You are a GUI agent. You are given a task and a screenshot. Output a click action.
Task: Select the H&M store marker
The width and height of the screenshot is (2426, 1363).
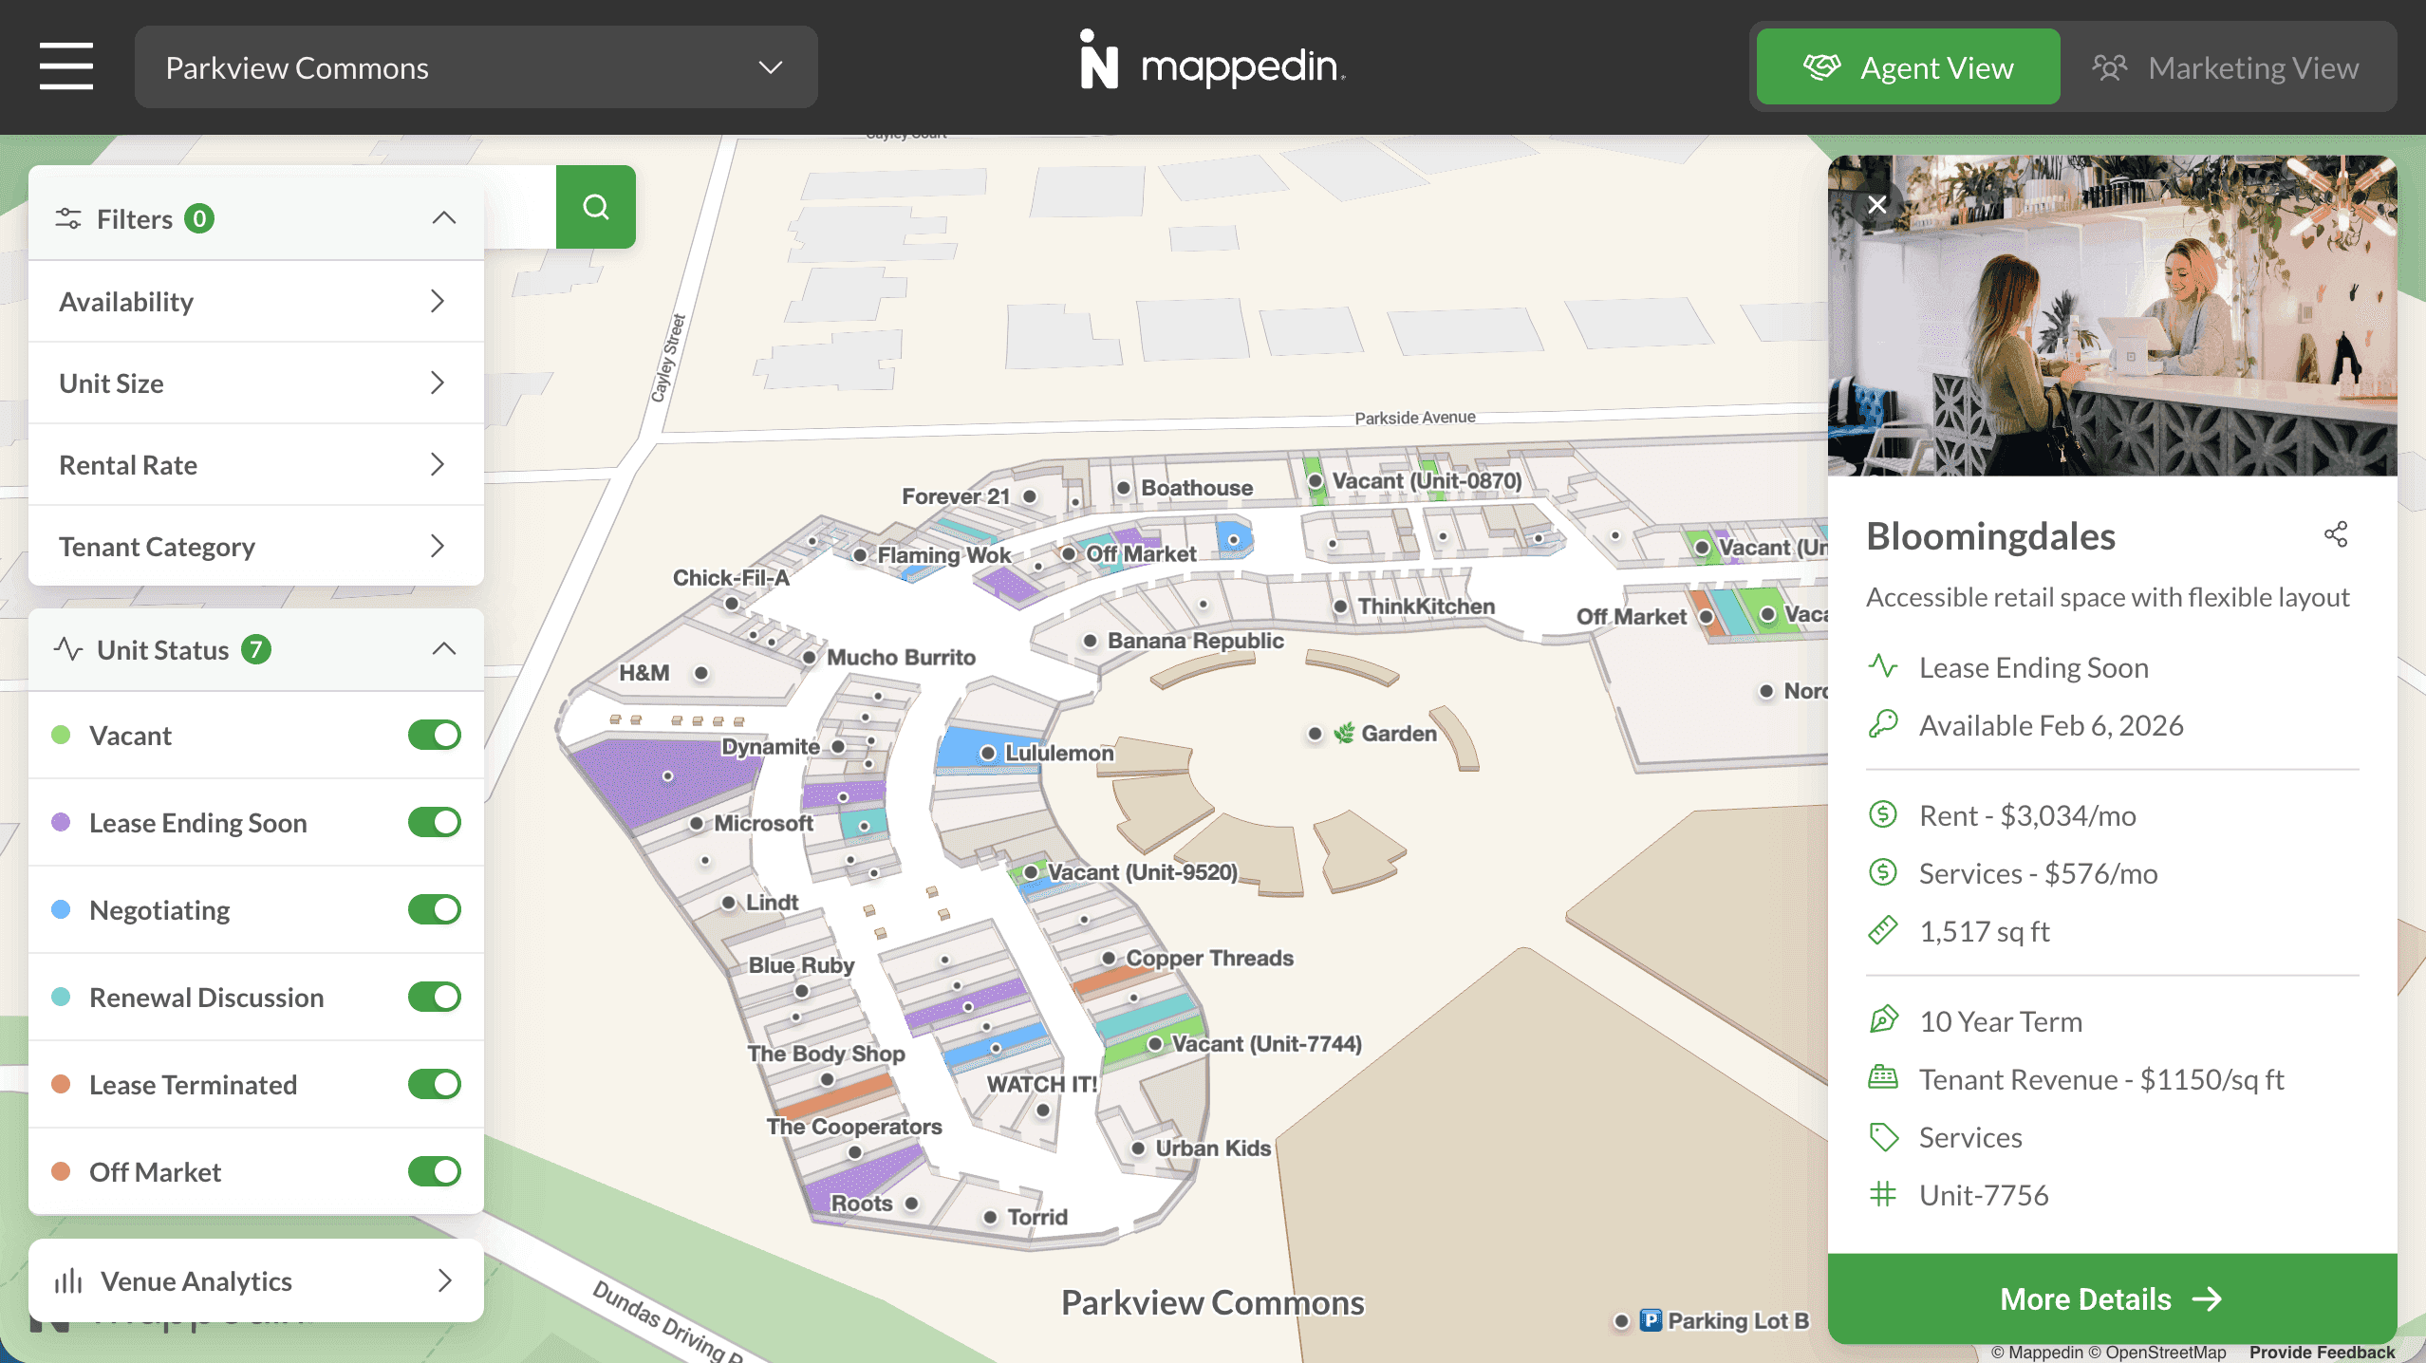point(701,673)
